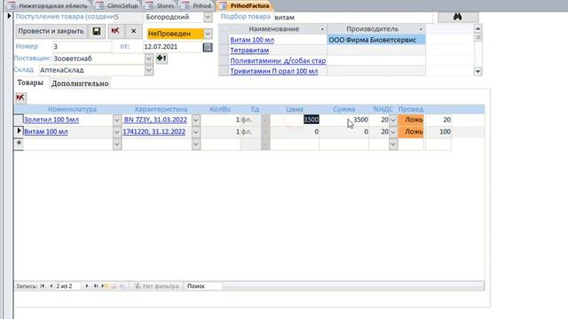
Task: Click the date field 12.07.2021
Action: point(172,47)
